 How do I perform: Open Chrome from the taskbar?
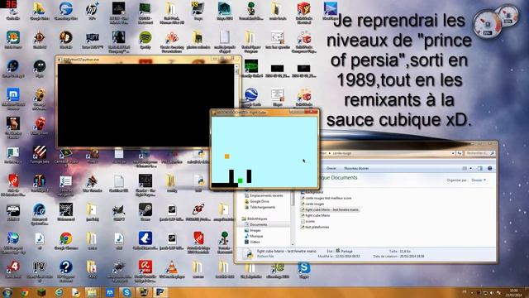pos(24,292)
